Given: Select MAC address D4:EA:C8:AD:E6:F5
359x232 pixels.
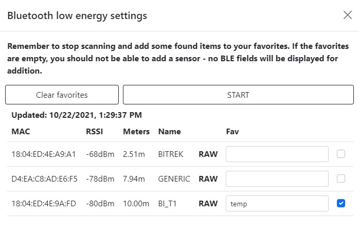Looking at the screenshot, I should [44, 179].
